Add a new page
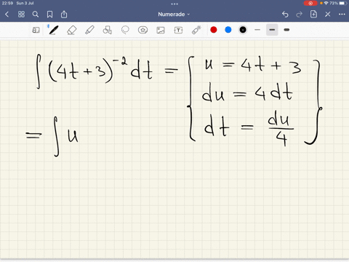 click(313, 15)
